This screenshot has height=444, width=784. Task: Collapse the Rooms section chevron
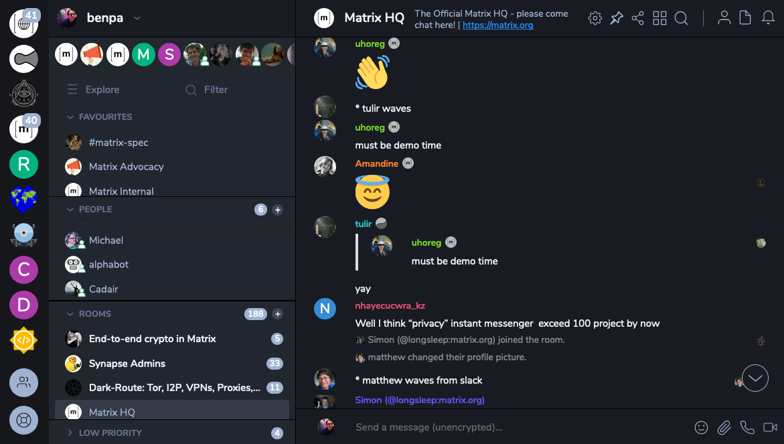coord(70,314)
